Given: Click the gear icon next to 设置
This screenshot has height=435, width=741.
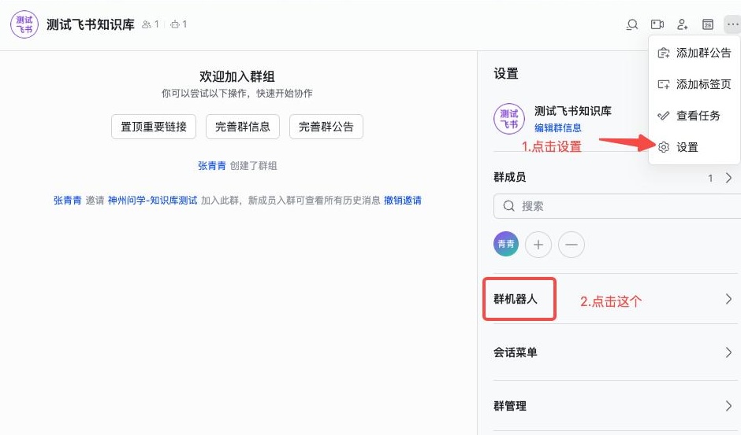Looking at the screenshot, I should pos(664,147).
